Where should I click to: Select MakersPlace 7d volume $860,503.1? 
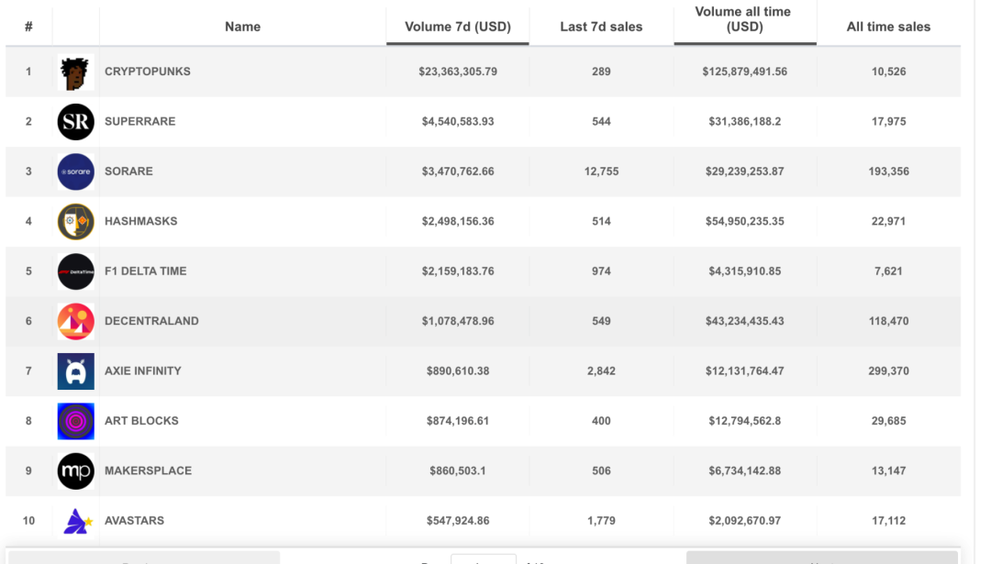click(x=458, y=470)
